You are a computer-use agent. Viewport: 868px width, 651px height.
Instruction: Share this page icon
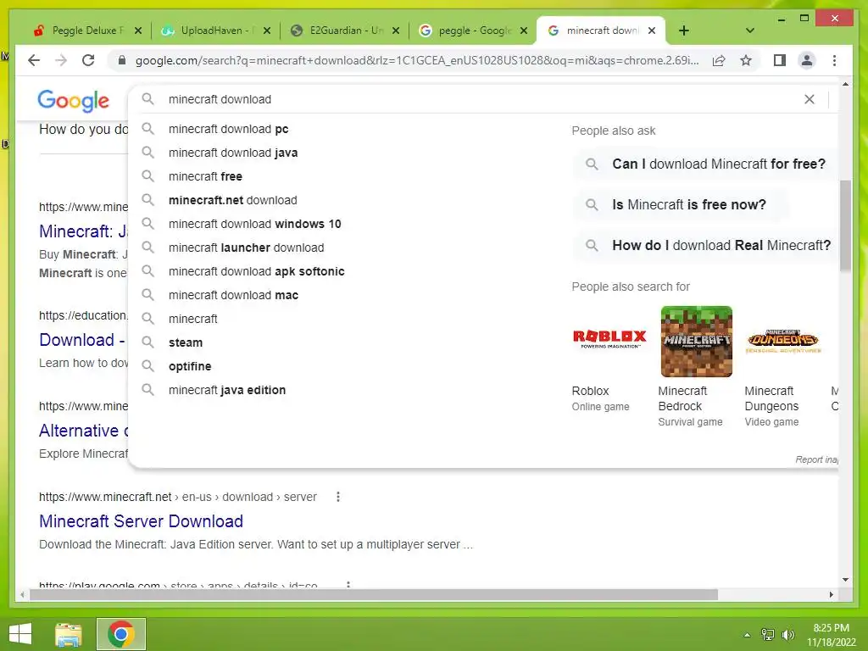click(719, 60)
